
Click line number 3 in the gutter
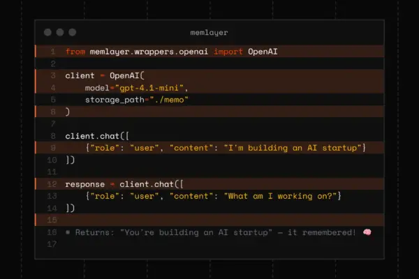52,75
